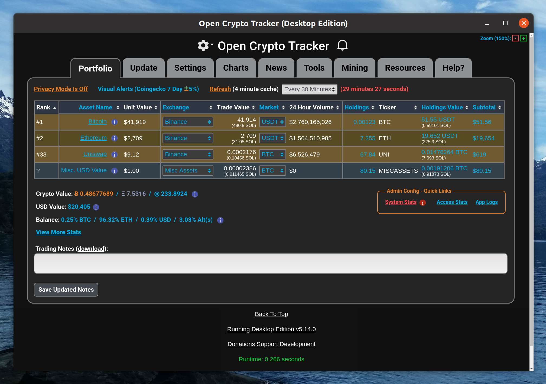This screenshot has height=384, width=546.
Task: Open Bitcoin exchange dropdown showing Binance
Action: [188, 122]
